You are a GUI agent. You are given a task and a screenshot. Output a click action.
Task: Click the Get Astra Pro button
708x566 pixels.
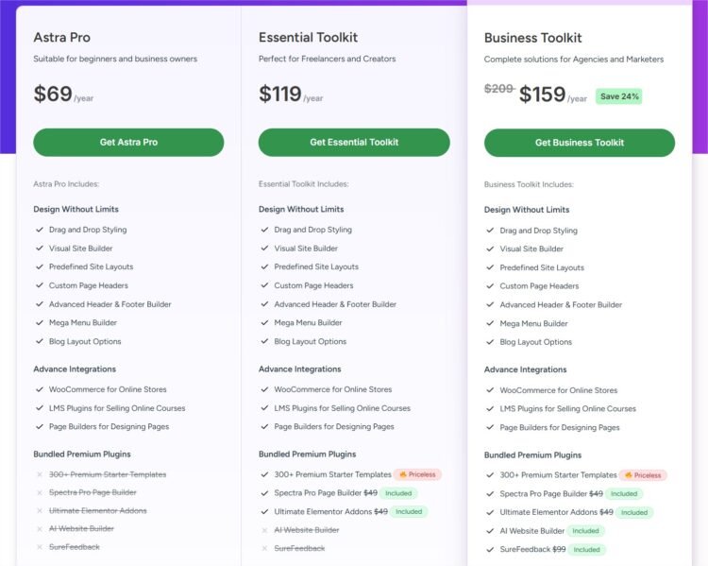[x=128, y=143]
